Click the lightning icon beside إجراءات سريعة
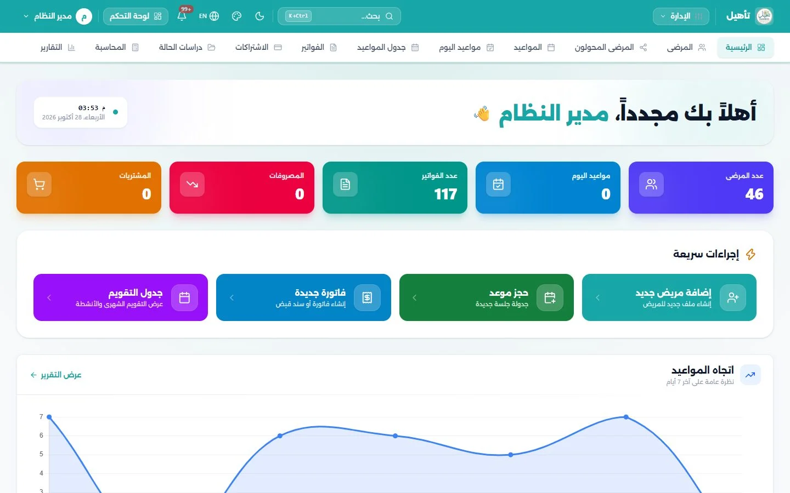Screen dimensions: 790x493 coord(751,254)
